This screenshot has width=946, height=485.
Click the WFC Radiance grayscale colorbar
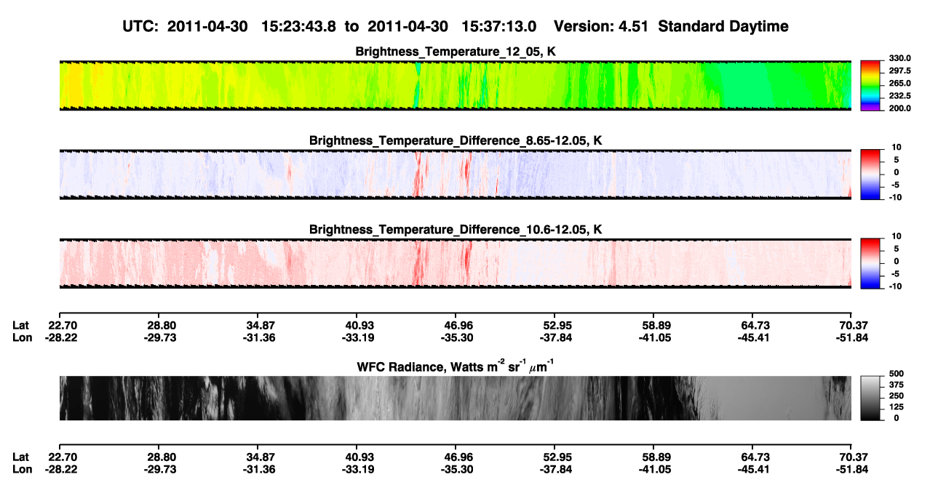tap(871, 398)
